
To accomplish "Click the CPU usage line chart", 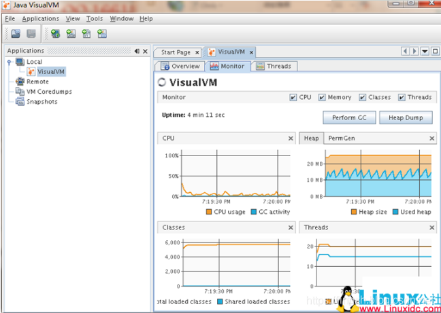I will click(x=235, y=173).
